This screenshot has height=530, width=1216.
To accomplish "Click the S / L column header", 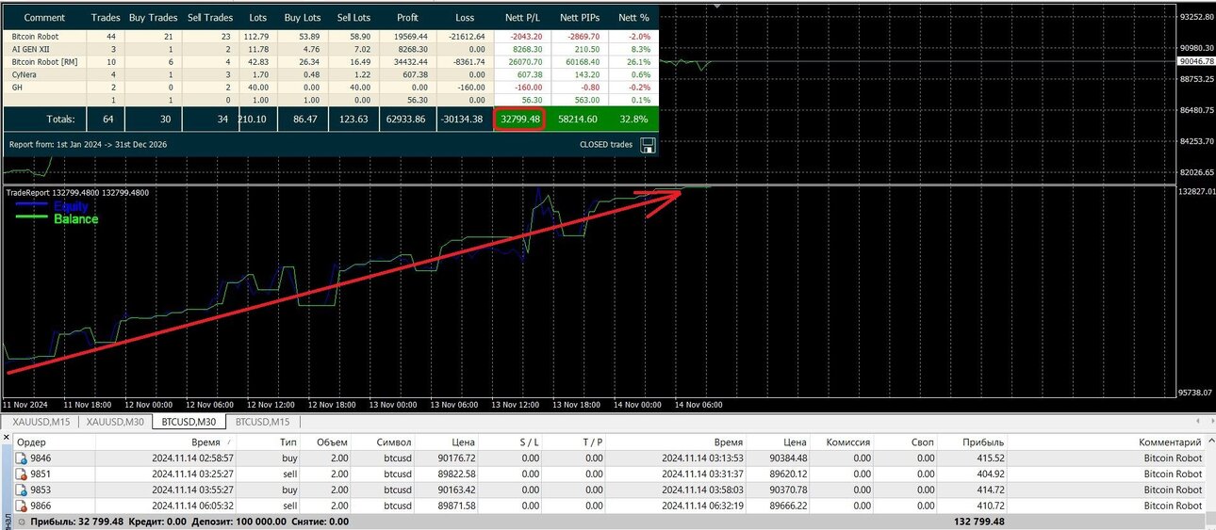I will pos(528,442).
